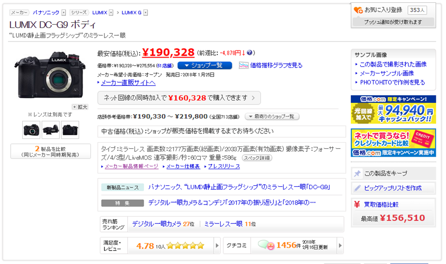Select the third rear-view camera thumbnail
The width and height of the screenshot is (446, 264).
coord(70,130)
